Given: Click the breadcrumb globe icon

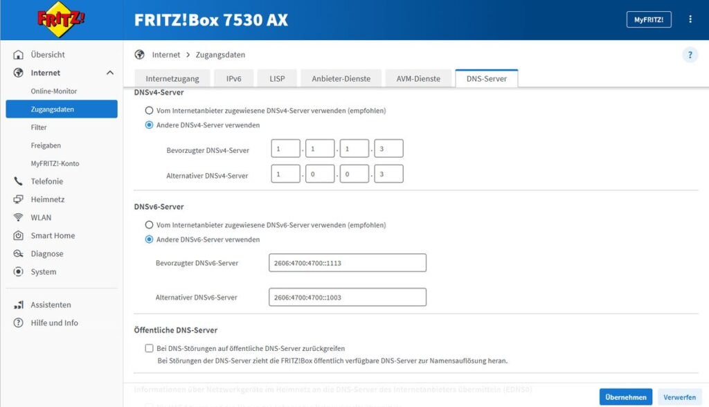Looking at the screenshot, I should 140,55.
